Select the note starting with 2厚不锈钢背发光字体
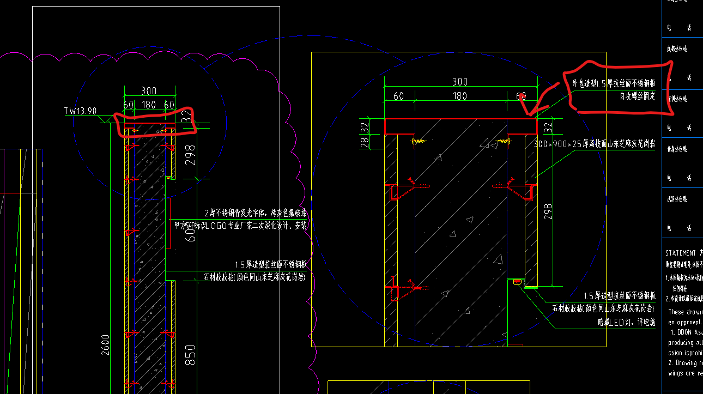 click(x=256, y=213)
